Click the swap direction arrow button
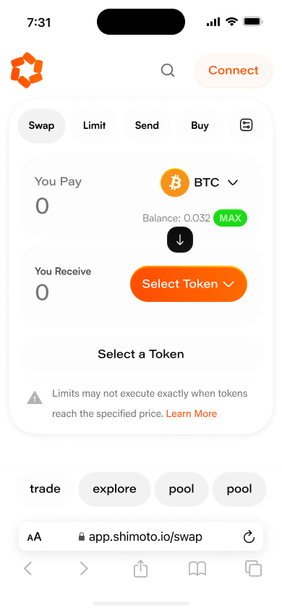Image resolution: width=282 pixels, height=611 pixels. [180, 240]
